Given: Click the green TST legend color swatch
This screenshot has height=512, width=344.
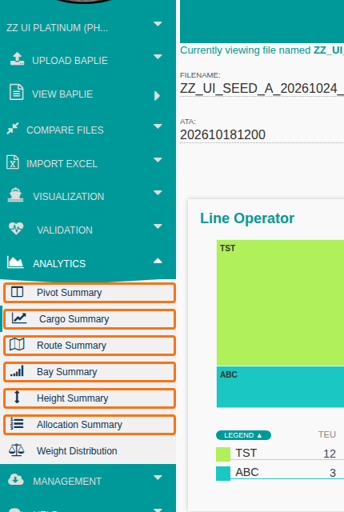Looking at the screenshot, I should (223, 454).
